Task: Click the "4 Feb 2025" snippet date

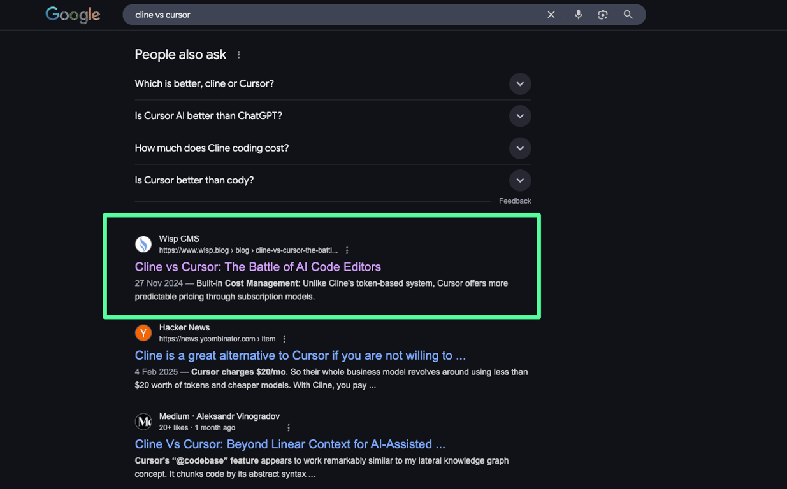Action: click(x=156, y=372)
